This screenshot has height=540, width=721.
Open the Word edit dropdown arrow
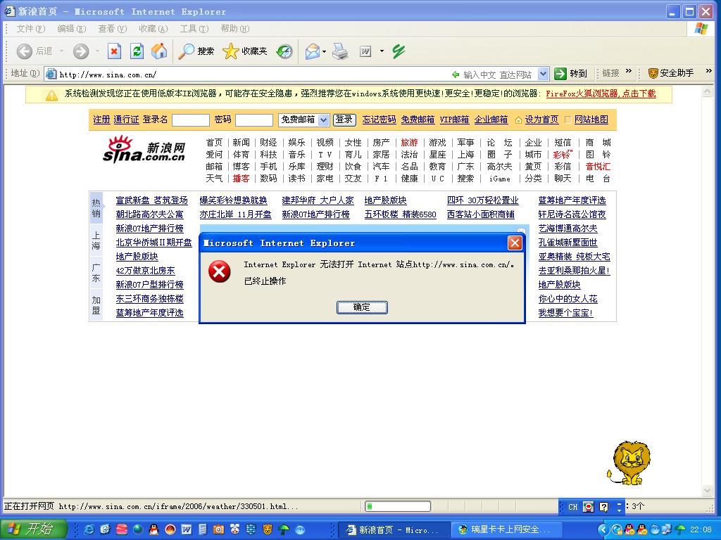point(382,51)
